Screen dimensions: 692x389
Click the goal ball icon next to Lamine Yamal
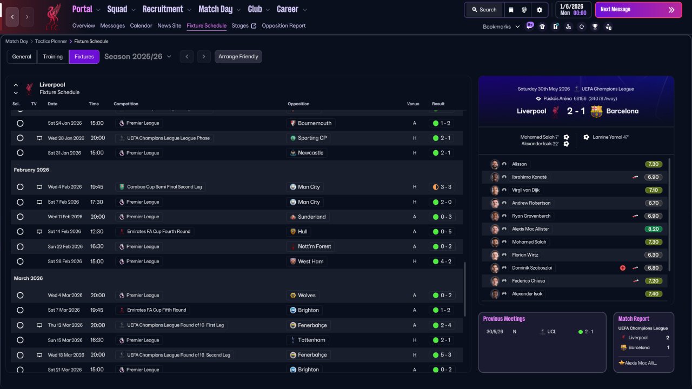(587, 137)
